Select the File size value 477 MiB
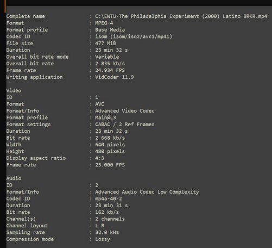 (x=105, y=44)
